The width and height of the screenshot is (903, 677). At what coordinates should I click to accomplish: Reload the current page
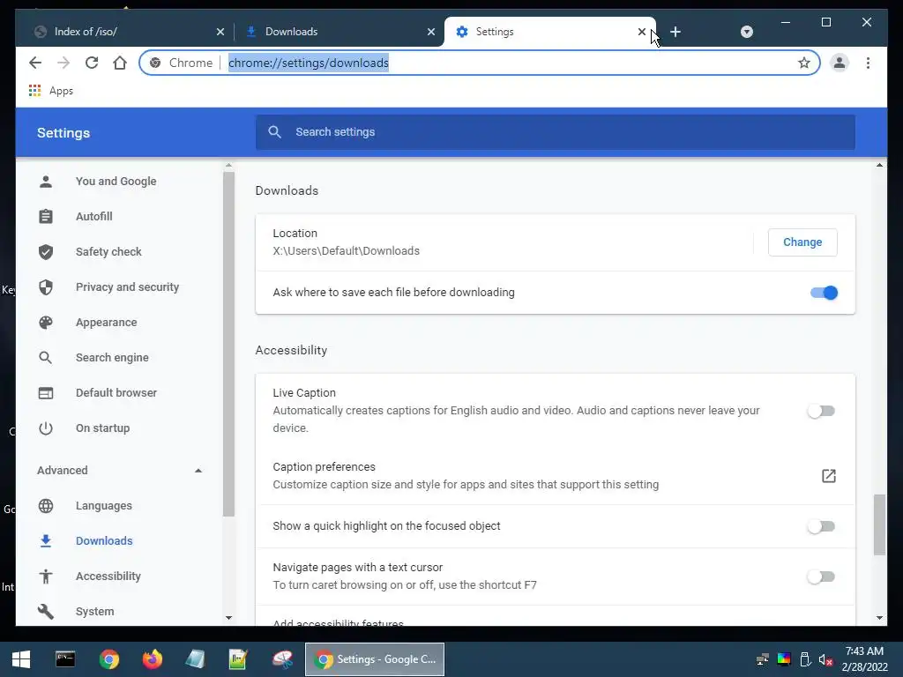click(x=92, y=63)
